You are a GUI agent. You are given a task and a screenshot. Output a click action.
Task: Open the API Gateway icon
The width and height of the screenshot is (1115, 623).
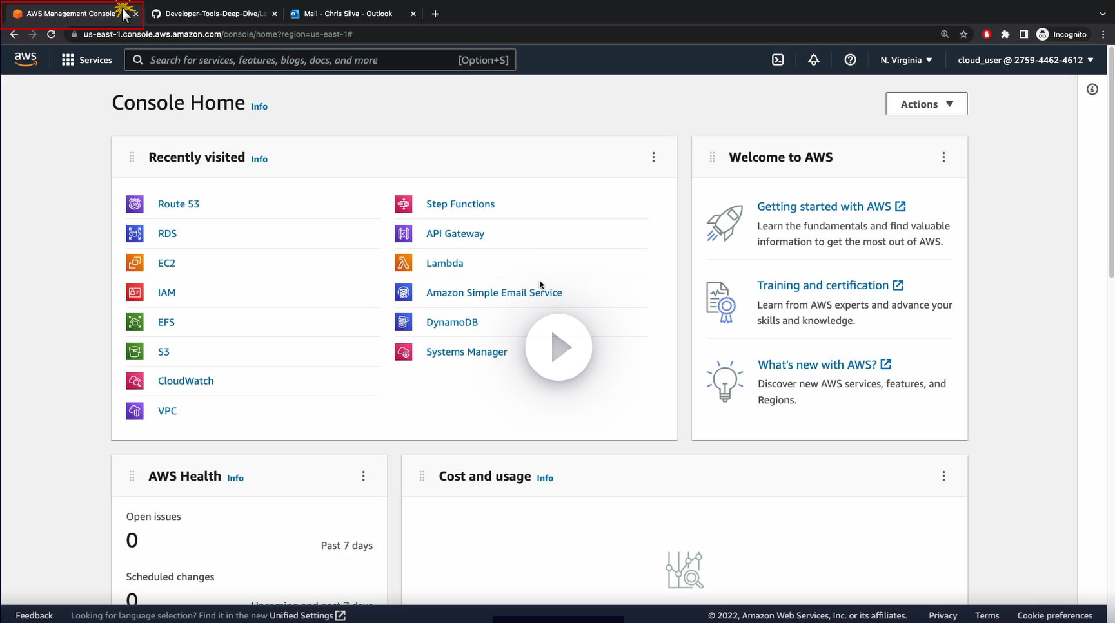point(404,233)
